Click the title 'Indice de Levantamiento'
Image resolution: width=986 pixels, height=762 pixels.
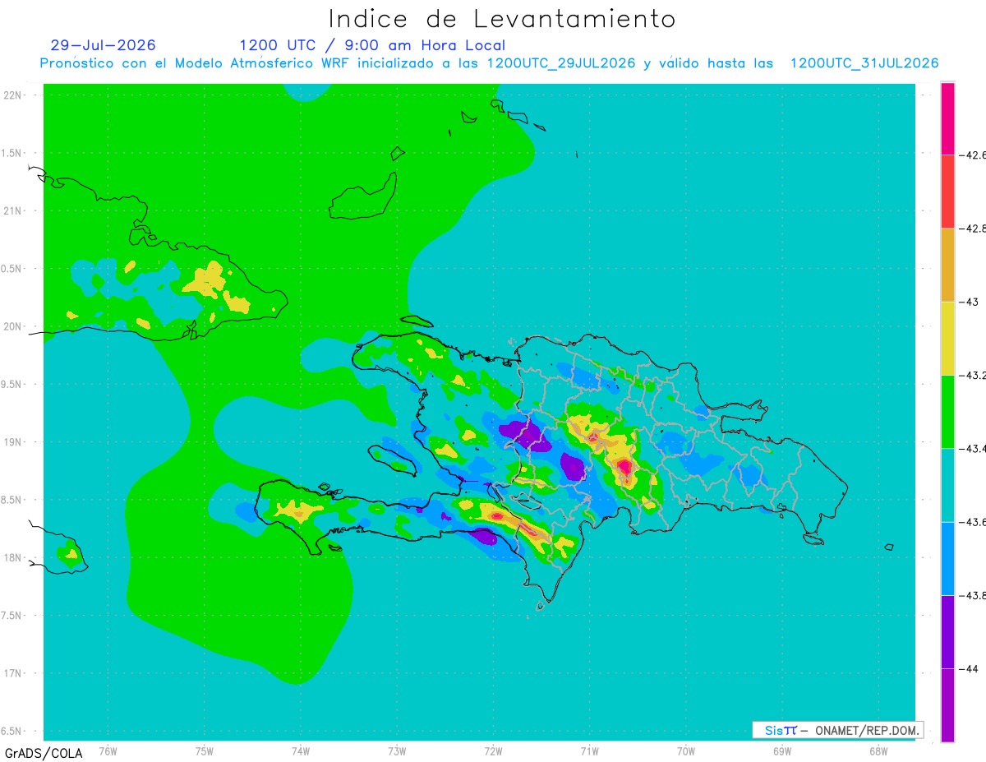click(x=502, y=19)
